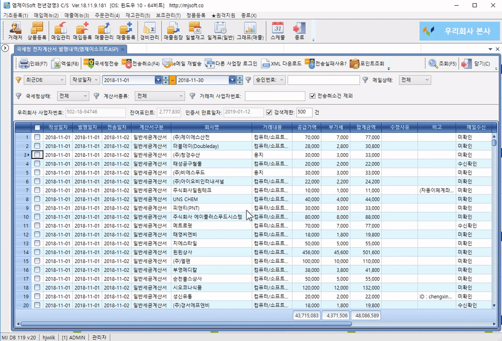The image size is (502, 341).
Task: Check the row for 원원상사
Action: tap(37, 252)
